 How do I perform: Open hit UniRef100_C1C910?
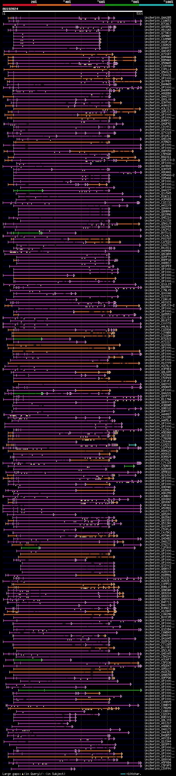tap(158, 430)
